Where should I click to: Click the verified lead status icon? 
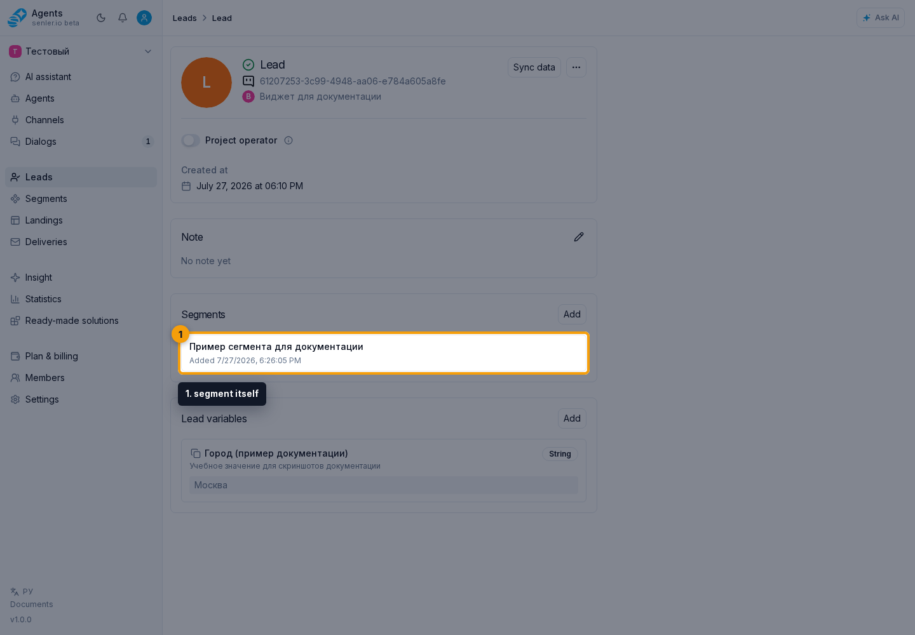pos(248,65)
